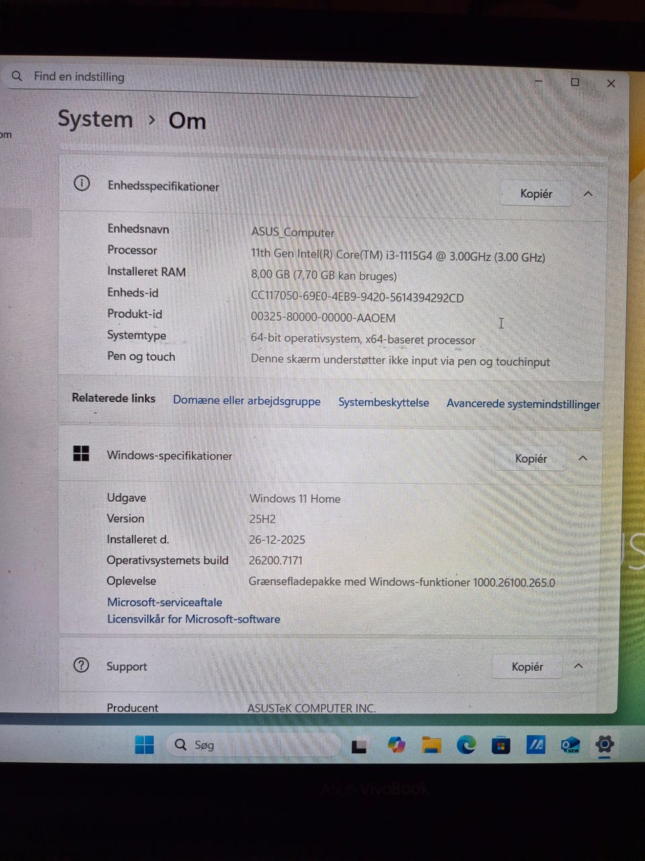Click the OS build value 26200.7171
The width and height of the screenshot is (645, 861).
click(275, 560)
